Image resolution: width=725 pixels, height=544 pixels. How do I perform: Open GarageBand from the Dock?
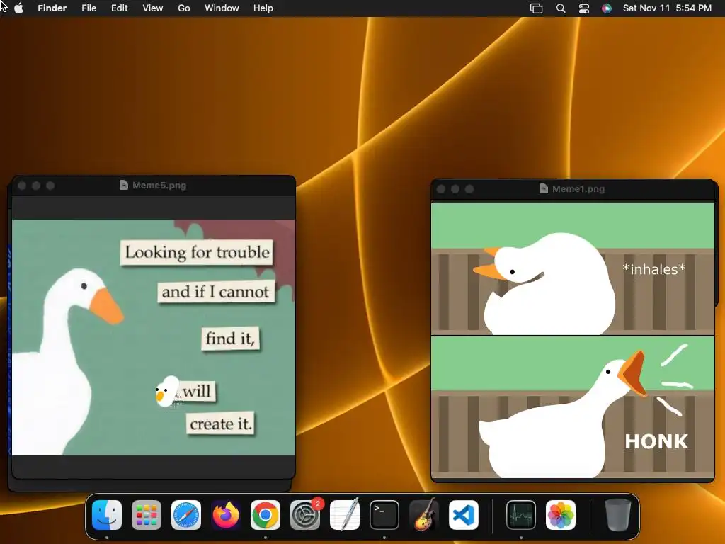[424, 515]
